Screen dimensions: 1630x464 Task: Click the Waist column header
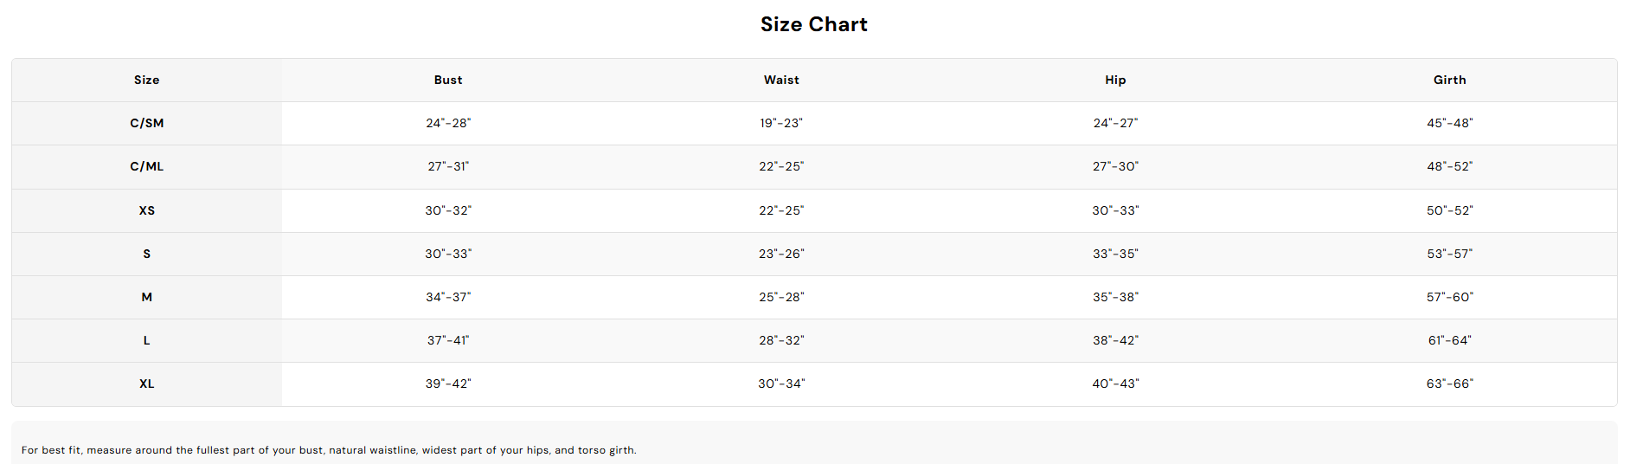pyautogui.click(x=781, y=80)
